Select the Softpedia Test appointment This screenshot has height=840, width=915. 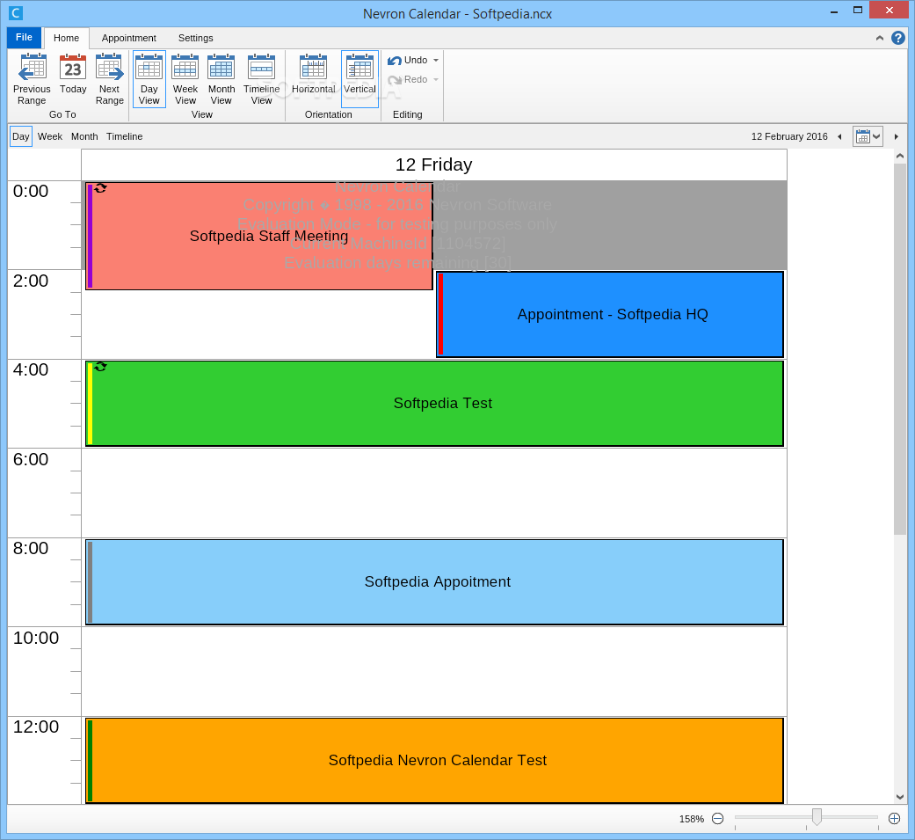point(435,404)
